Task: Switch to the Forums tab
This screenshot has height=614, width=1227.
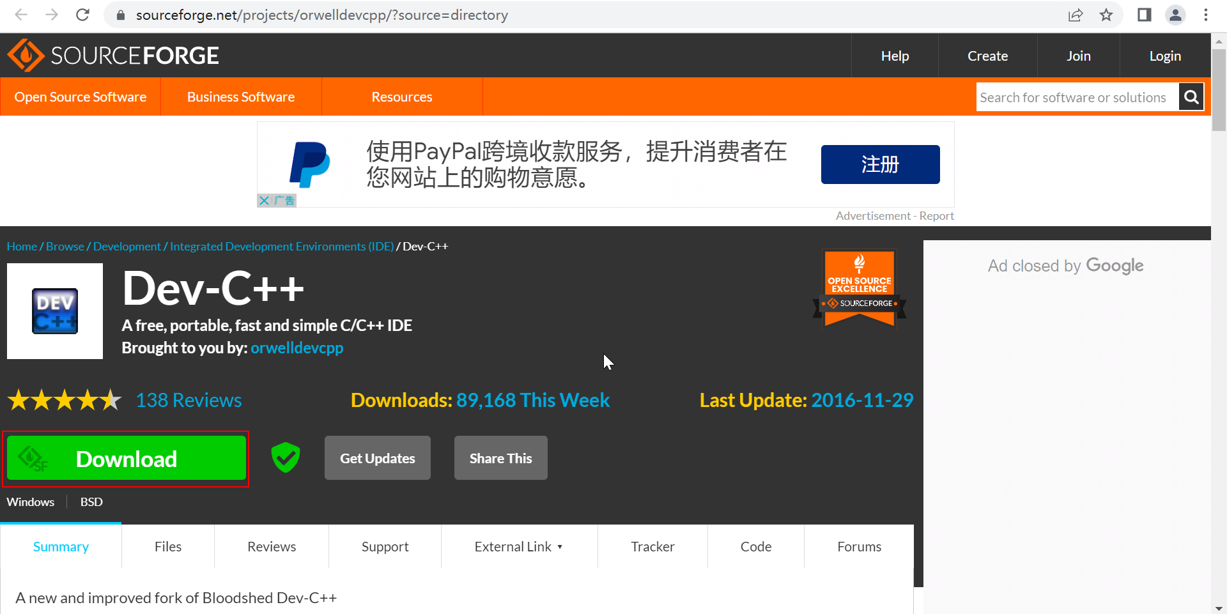Action: (x=859, y=546)
